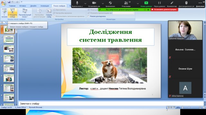
Task: Open the Вставка ribbon tab
Action: tap(23, 6)
